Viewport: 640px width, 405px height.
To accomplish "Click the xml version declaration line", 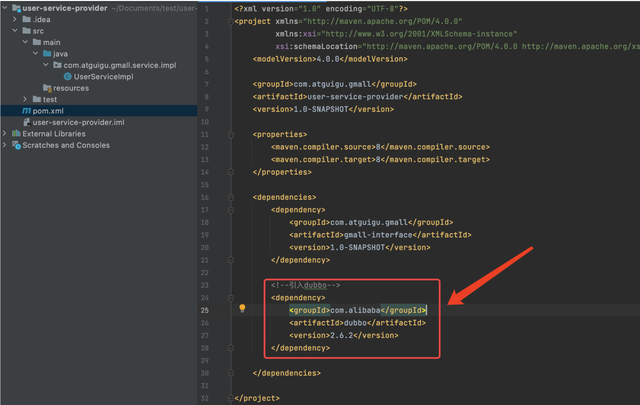I will tap(321, 9).
